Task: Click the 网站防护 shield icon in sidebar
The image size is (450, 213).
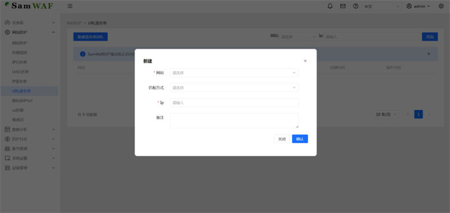Action: tap(7, 33)
